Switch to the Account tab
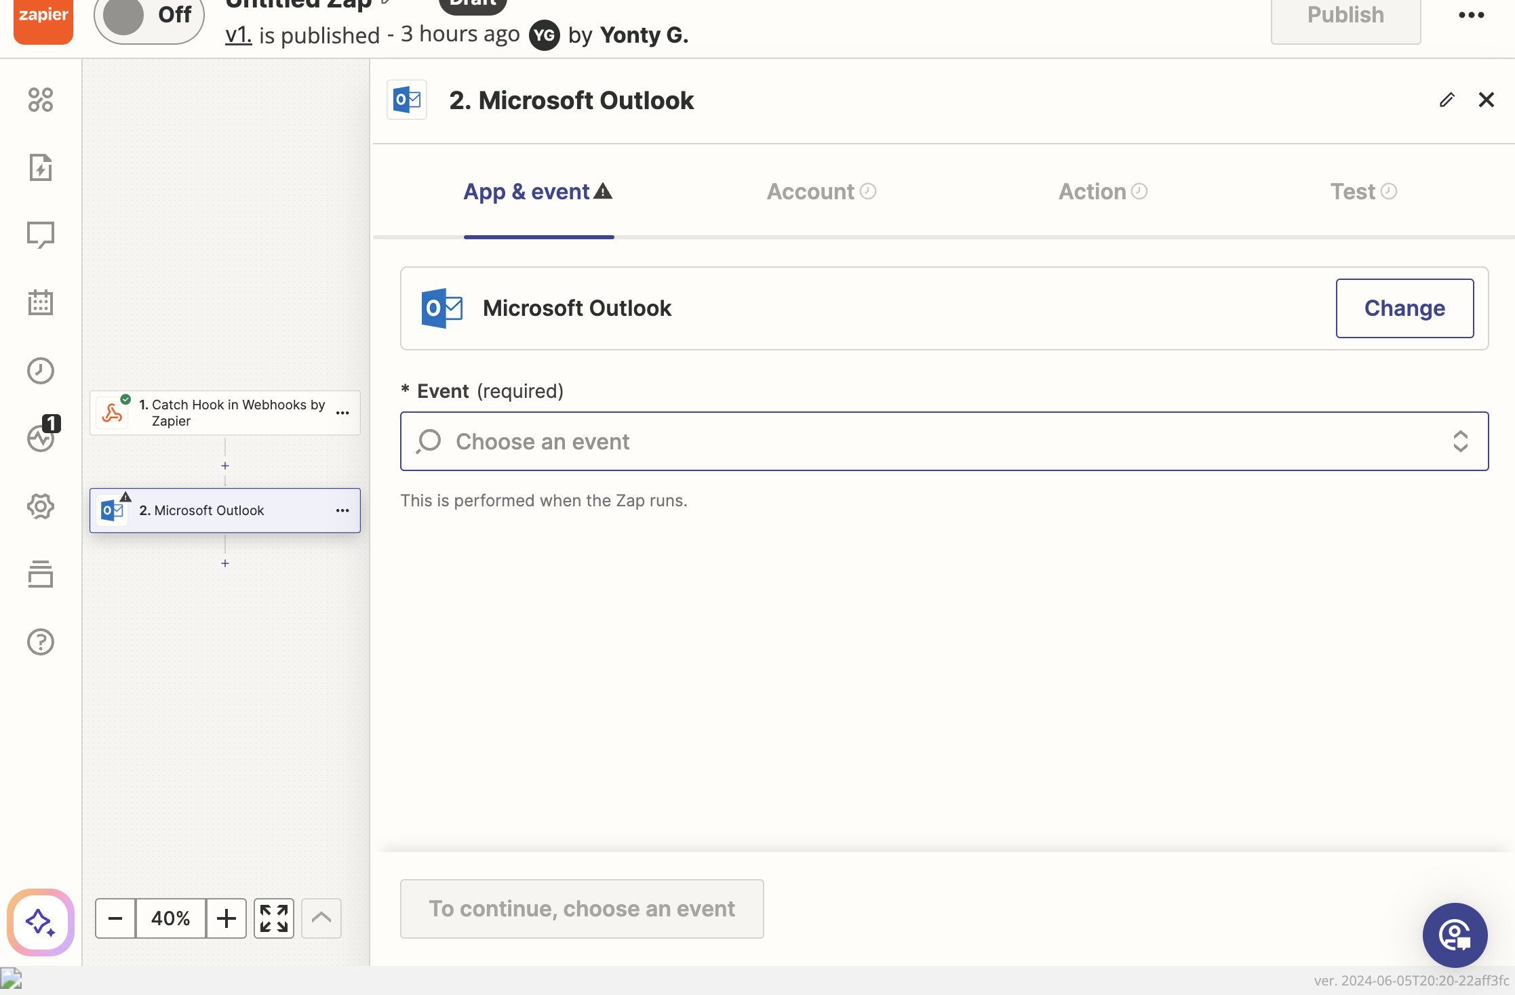This screenshot has width=1515, height=995. click(821, 192)
